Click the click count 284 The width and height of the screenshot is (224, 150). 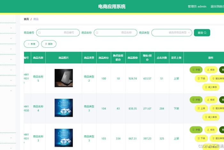pyautogui.click(x=162, y=109)
